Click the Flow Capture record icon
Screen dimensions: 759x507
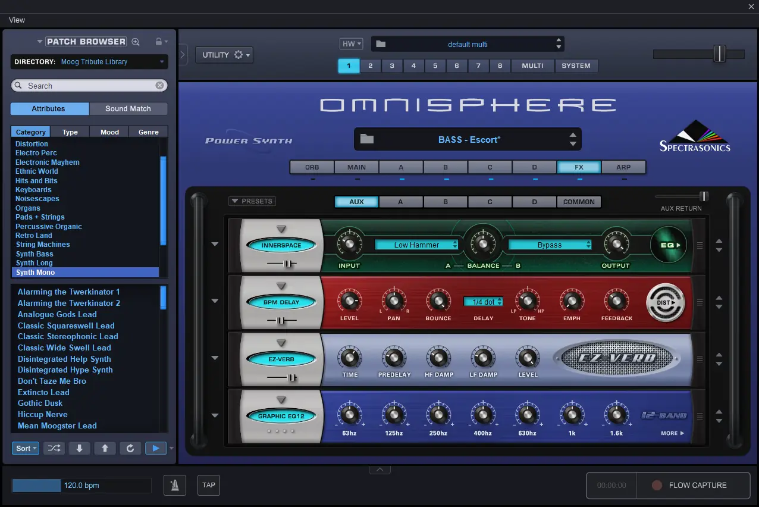(657, 486)
